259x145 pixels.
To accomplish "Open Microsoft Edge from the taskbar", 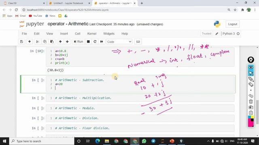I will click(x=98, y=141).
